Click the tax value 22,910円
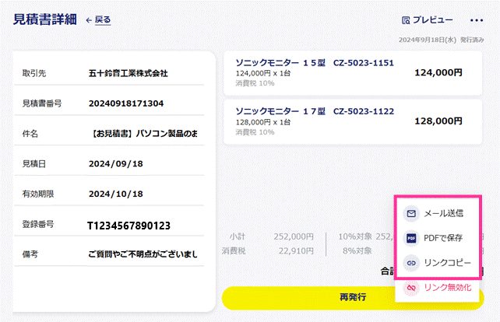The height and width of the screenshot is (322, 500). [x=296, y=251]
